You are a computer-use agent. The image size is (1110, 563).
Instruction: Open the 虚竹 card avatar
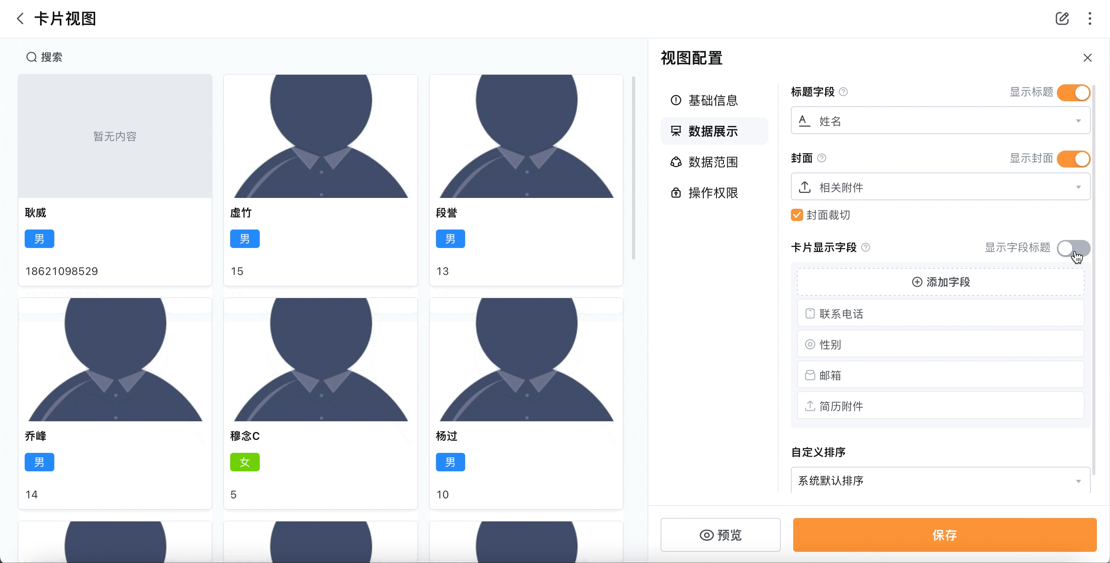coord(321,136)
